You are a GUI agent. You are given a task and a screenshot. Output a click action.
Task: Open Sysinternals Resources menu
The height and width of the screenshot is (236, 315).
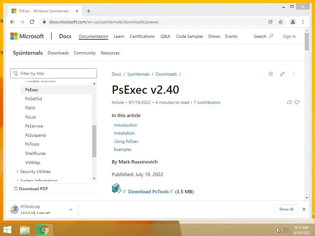tap(110, 53)
